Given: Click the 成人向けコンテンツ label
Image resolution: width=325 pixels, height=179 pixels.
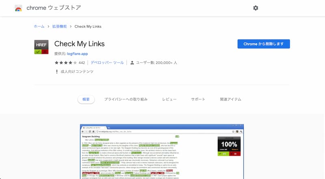Looking at the screenshot, I should coord(77,72).
